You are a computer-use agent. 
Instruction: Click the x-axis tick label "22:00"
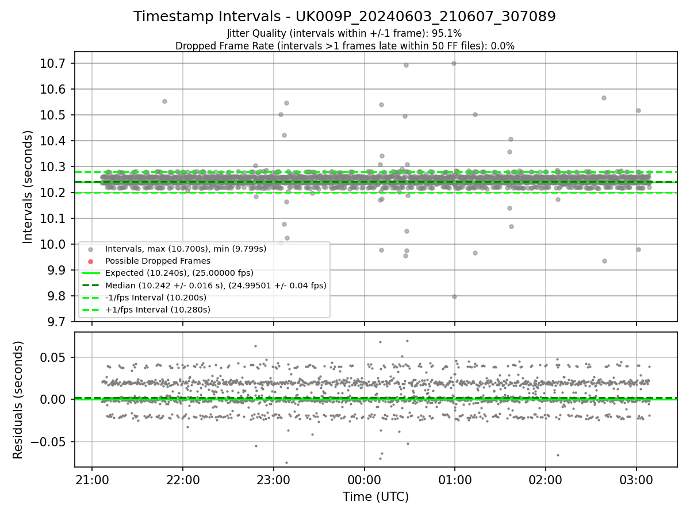point(183,479)
